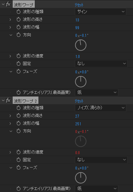Toggle fx switch of 波形ワープ 2 effect

pos(8,101)
